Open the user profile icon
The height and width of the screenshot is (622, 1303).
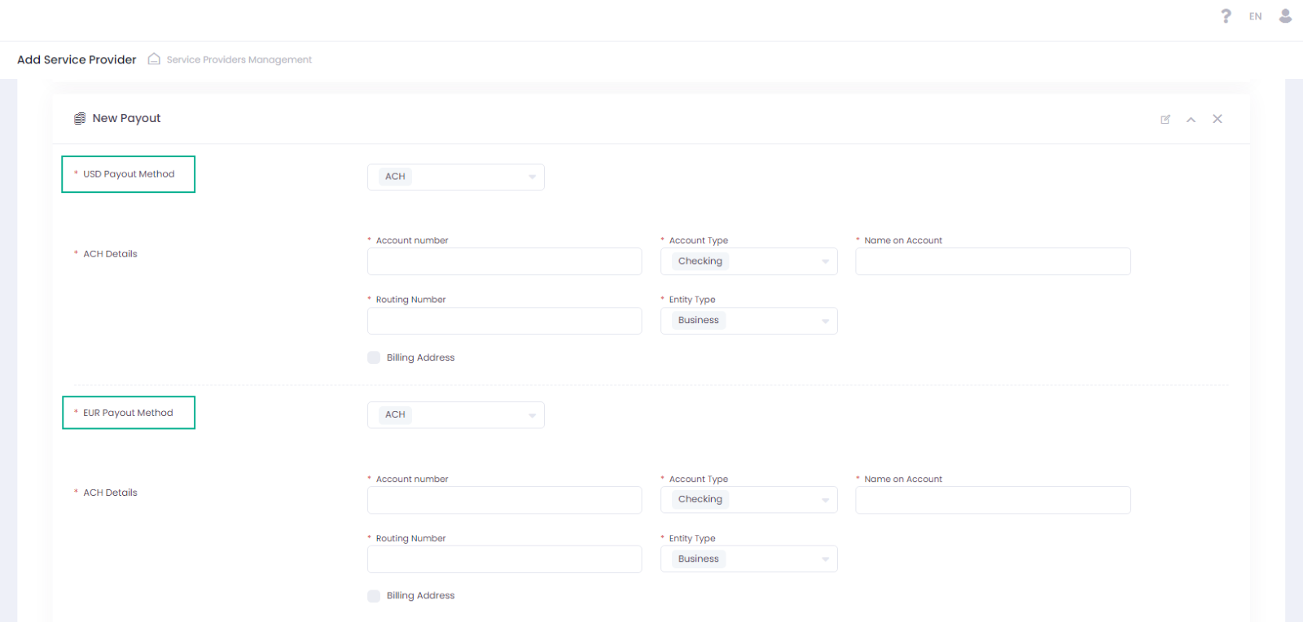[x=1285, y=16]
